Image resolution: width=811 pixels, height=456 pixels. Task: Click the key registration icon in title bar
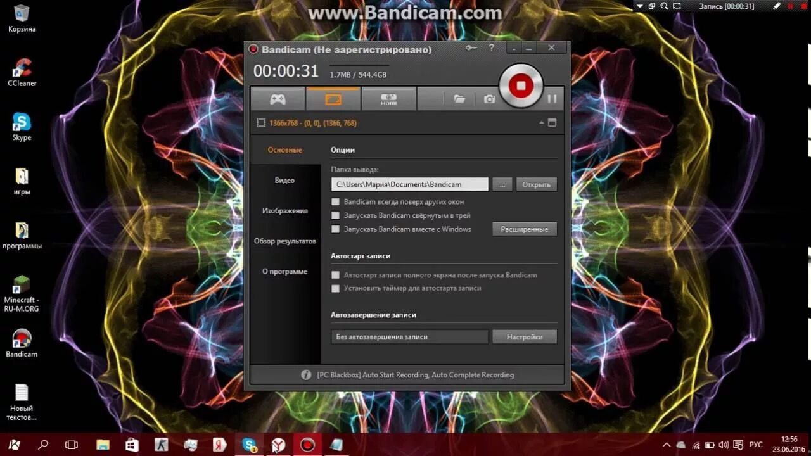coord(471,48)
